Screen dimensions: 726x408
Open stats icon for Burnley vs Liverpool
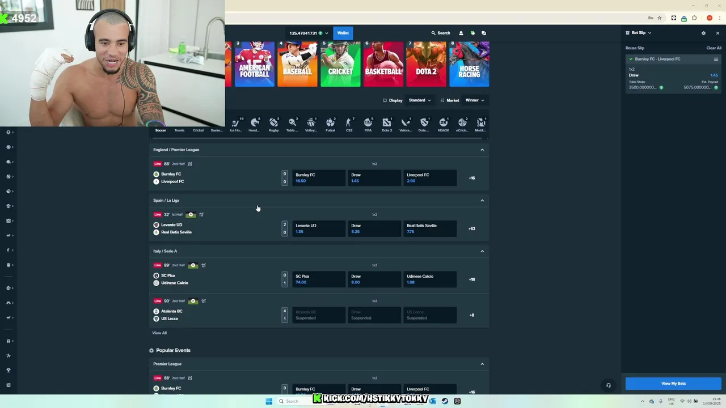click(190, 164)
